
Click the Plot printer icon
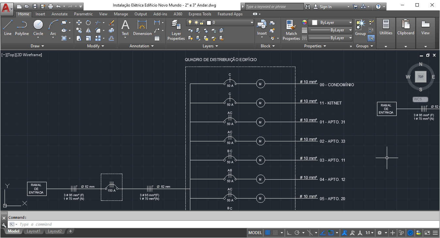[x=50, y=6]
